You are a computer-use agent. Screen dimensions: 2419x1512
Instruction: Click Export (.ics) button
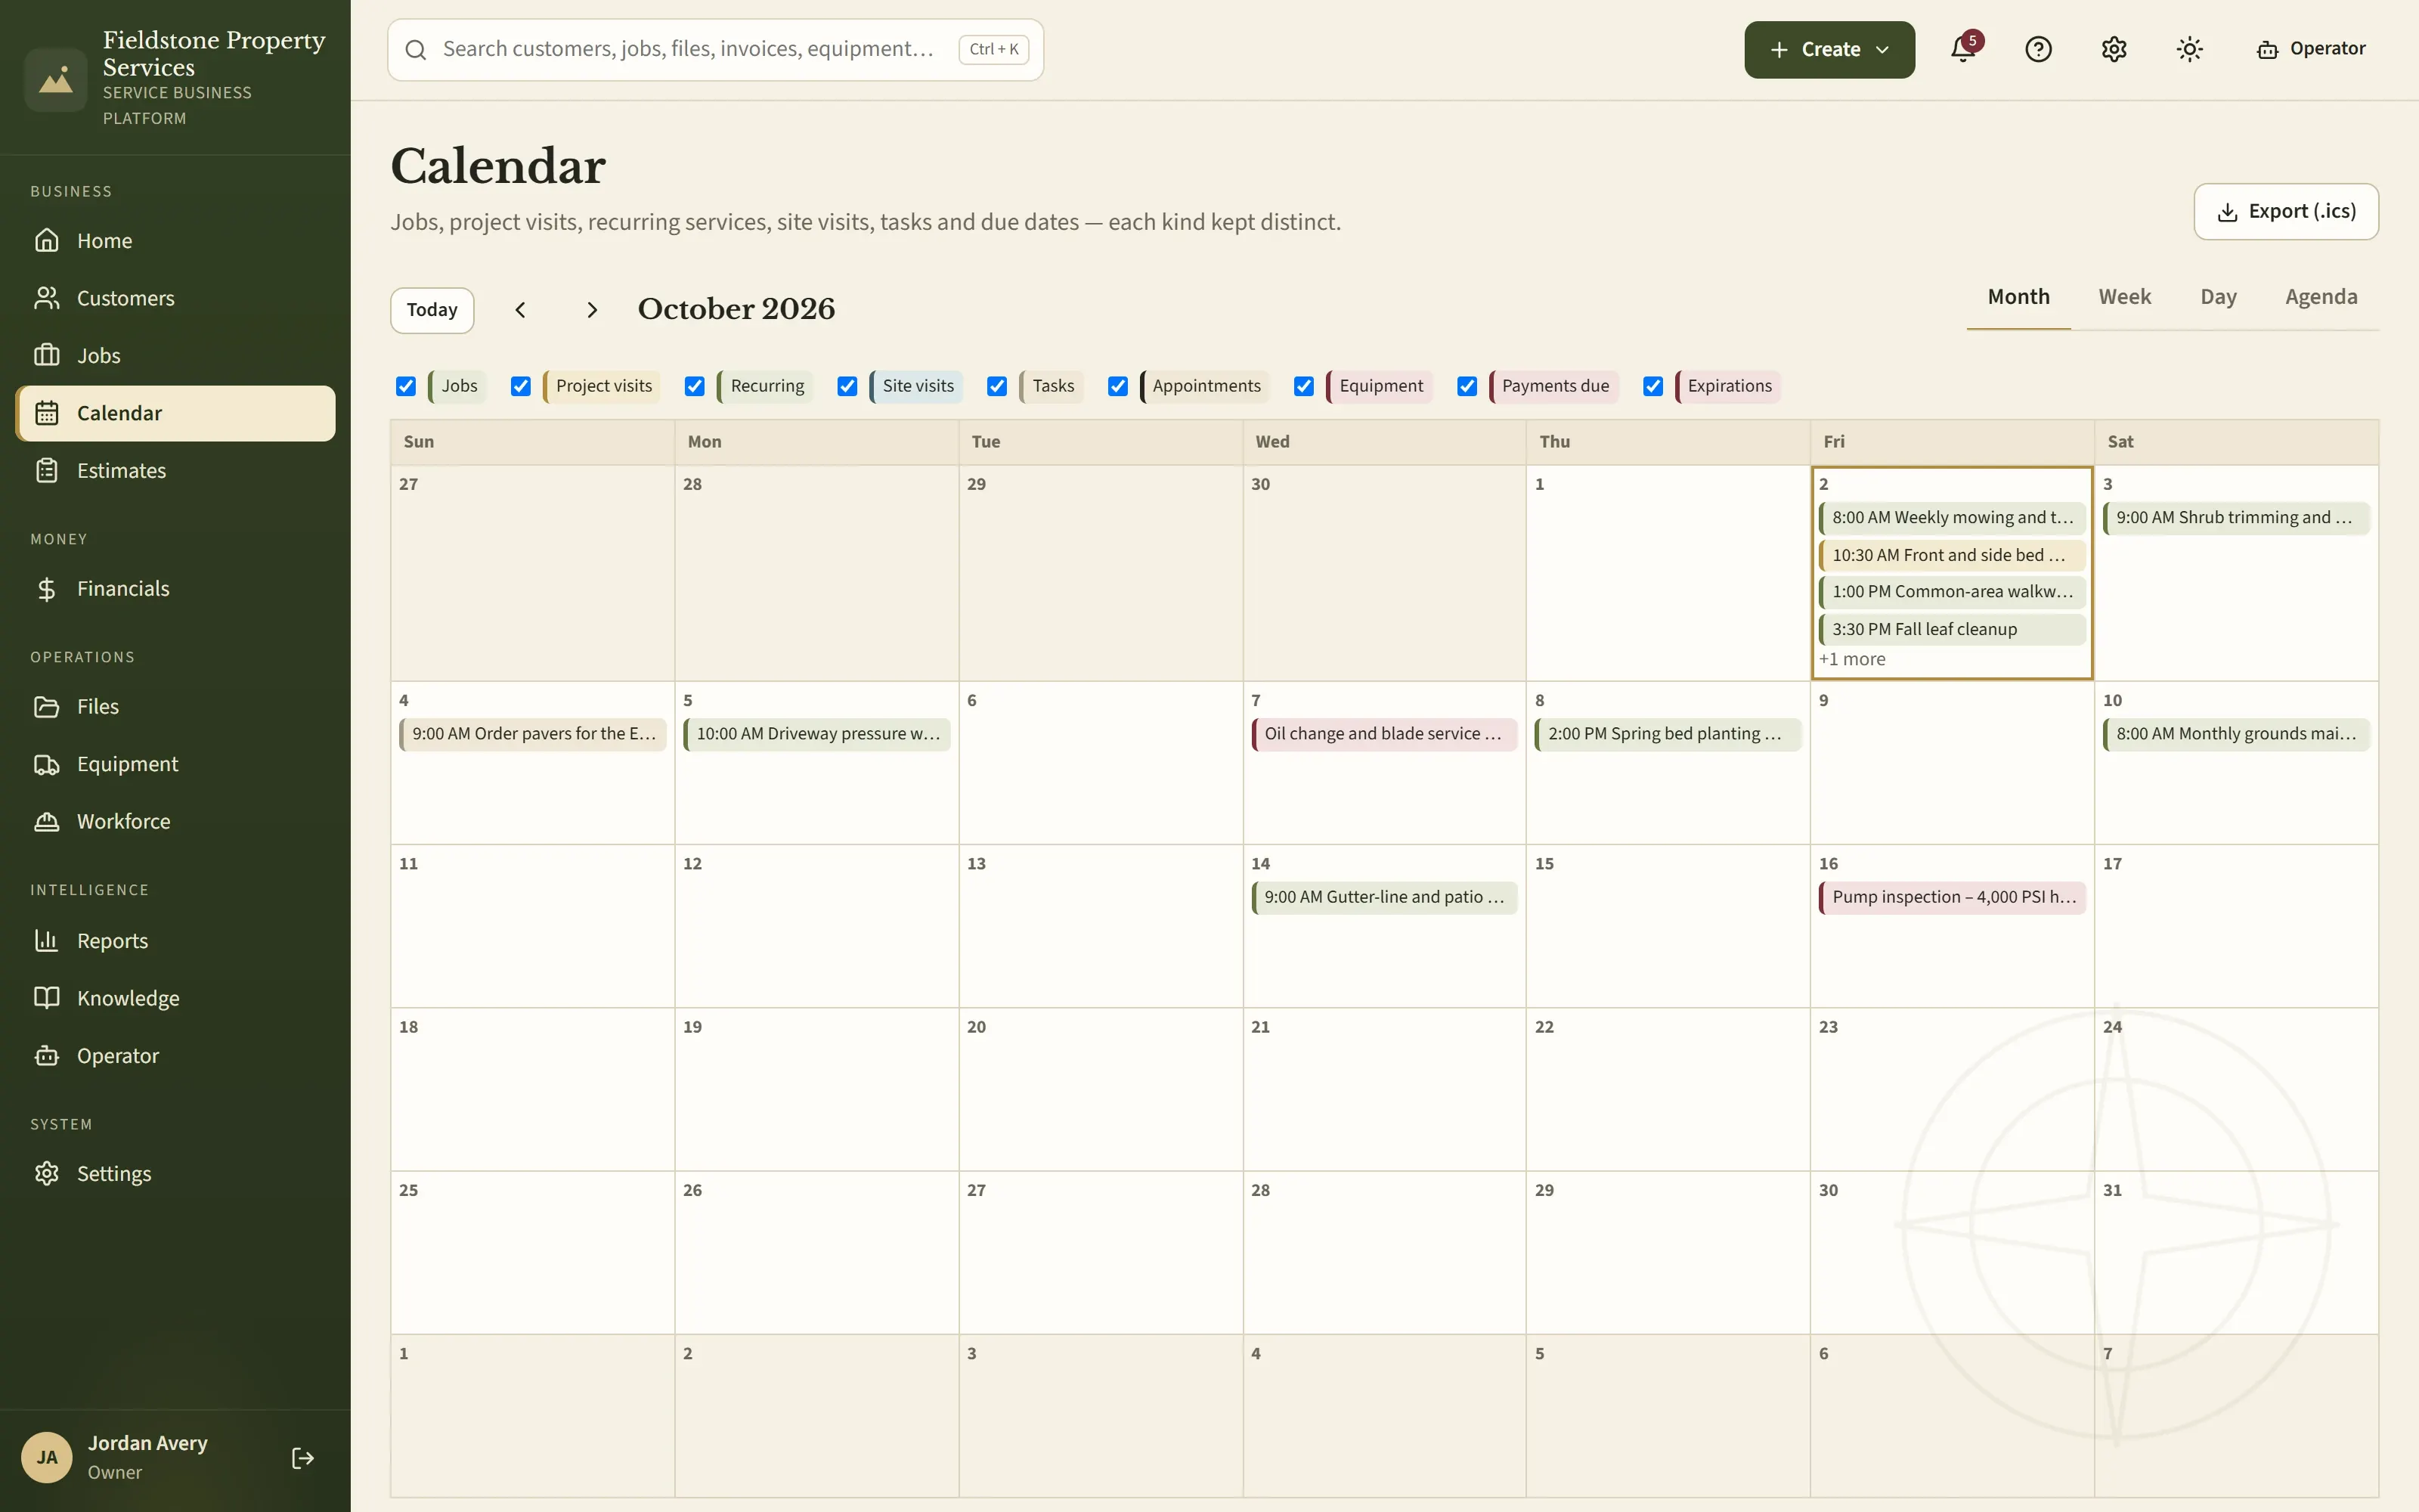(x=2286, y=211)
